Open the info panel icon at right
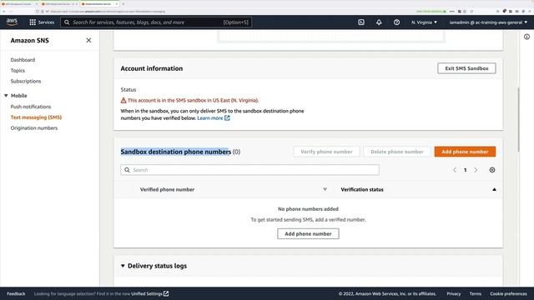Screen dimensions: 534x300 coord(526,37)
